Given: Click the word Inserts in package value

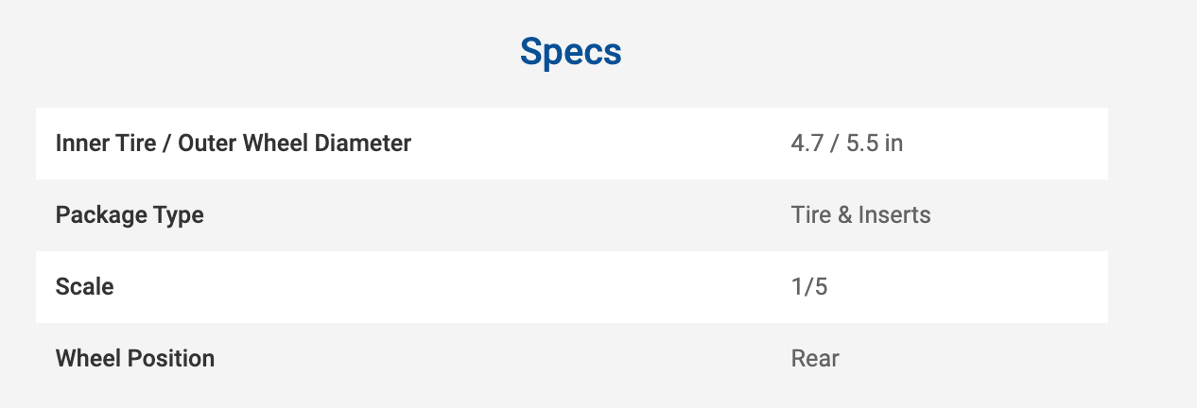Looking at the screenshot, I should pyautogui.click(x=894, y=215).
